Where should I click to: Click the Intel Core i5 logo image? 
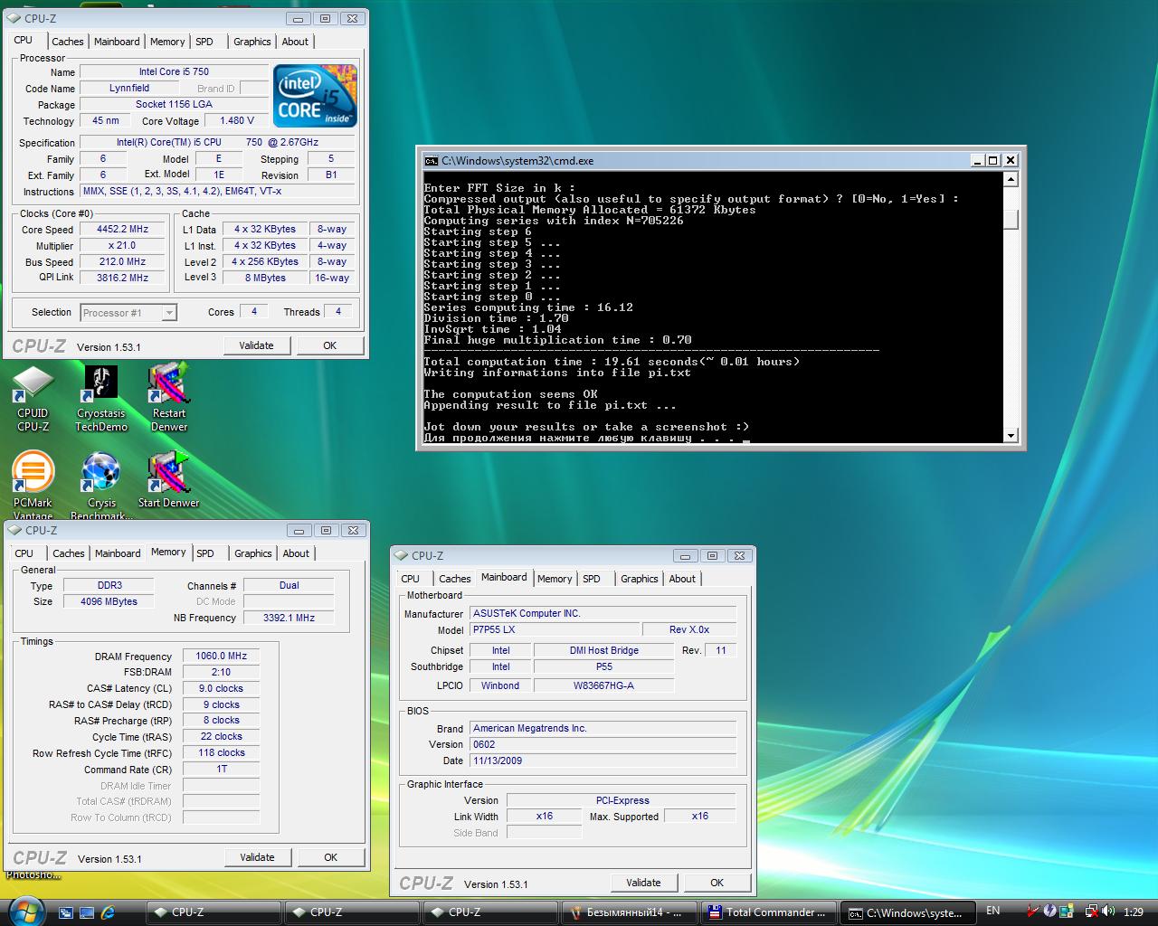[315, 95]
